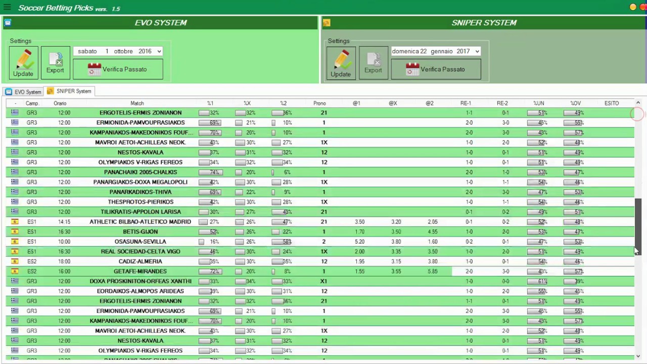Click Verifica Passato in SNIPER System
The image size is (647, 364).
click(x=436, y=69)
